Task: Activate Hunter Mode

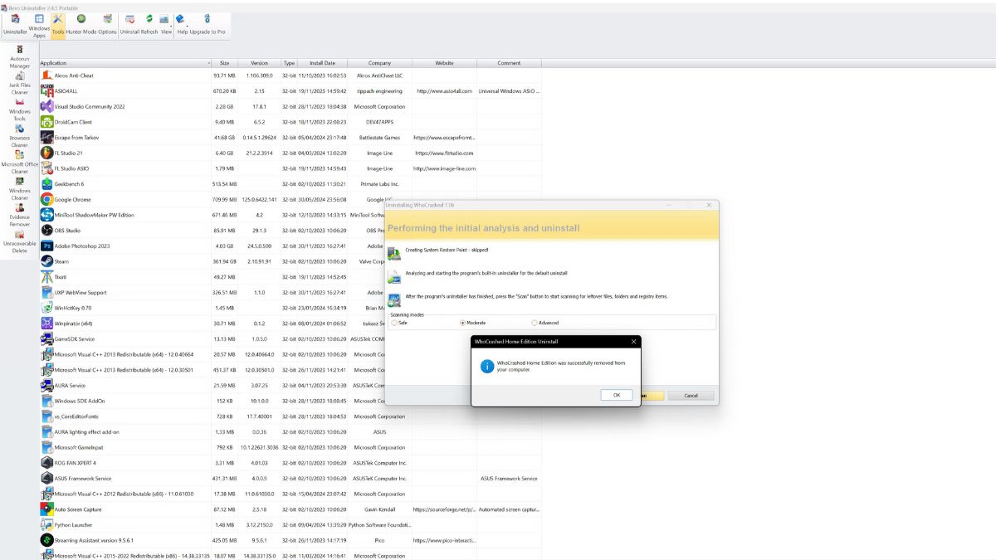Action: click(x=81, y=25)
